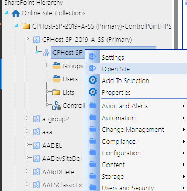Open Properties from the context menu
The width and height of the screenshot is (187, 191).
(136, 92)
